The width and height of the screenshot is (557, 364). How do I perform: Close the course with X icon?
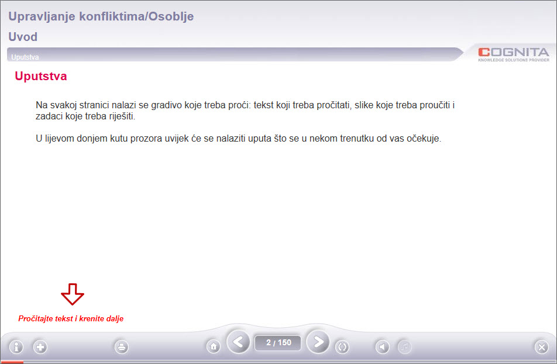[x=541, y=347]
